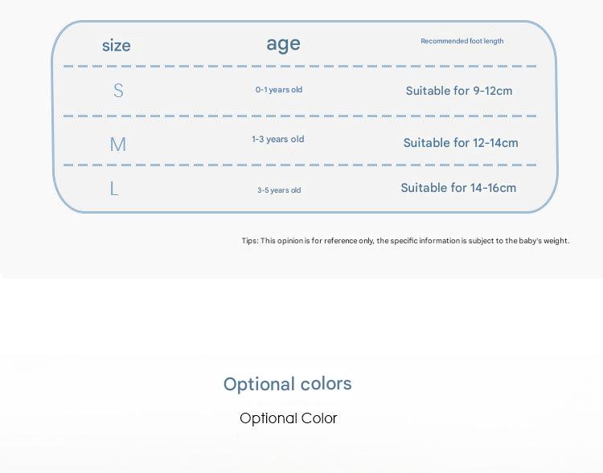
Task: Click the 'Optional colors' heading
Action: 287,384
